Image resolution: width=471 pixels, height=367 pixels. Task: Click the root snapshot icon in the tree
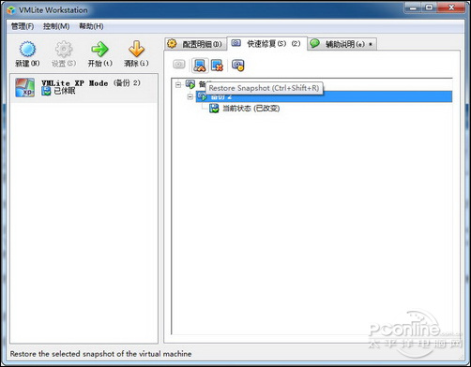(x=190, y=84)
